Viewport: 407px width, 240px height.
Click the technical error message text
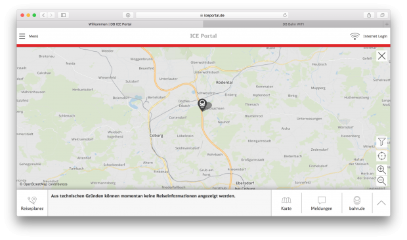coord(143,196)
